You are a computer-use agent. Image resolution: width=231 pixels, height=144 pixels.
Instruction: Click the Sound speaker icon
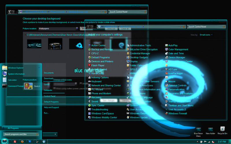[x=89, y=101]
